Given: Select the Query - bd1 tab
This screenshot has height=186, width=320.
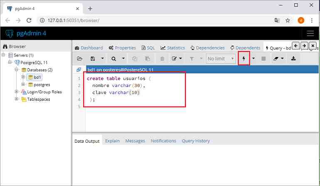Looking at the screenshot, I should [278, 48].
